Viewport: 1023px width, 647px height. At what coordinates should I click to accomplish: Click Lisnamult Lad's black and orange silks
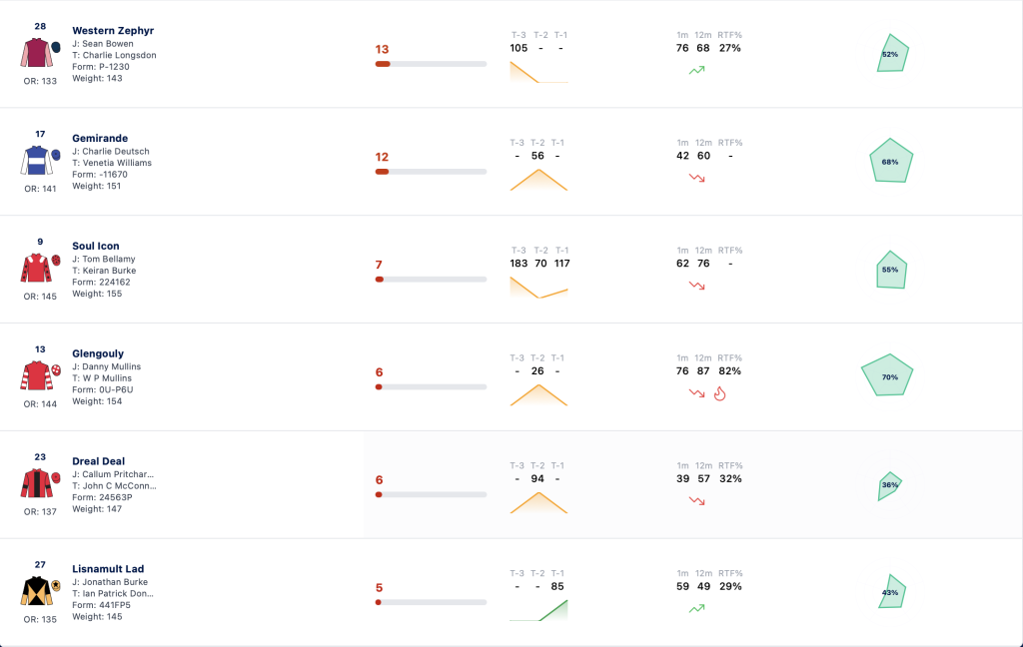(x=37, y=591)
